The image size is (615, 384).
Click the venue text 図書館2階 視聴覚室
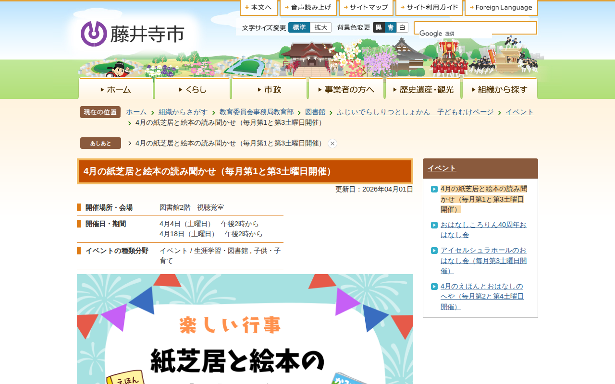coord(192,207)
